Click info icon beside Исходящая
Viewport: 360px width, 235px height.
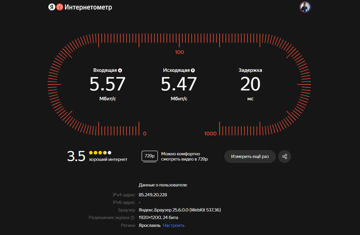tap(193, 70)
